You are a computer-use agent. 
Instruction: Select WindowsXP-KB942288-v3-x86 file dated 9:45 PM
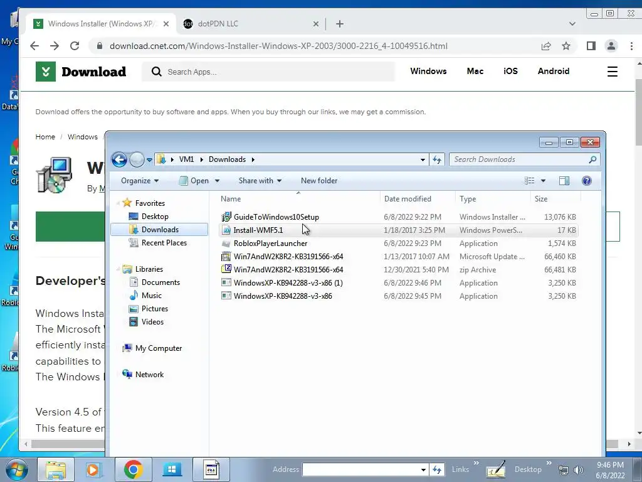[398, 296]
